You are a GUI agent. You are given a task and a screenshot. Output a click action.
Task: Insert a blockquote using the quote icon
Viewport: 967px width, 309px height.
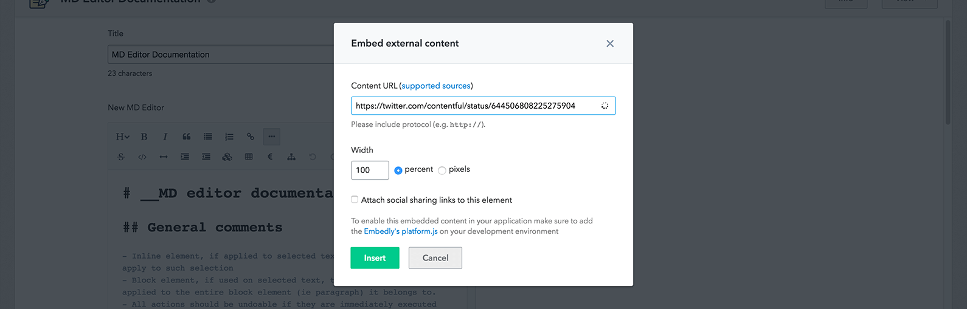point(187,137)
